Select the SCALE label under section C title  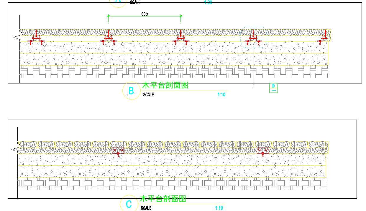click(x=146, y=208)
